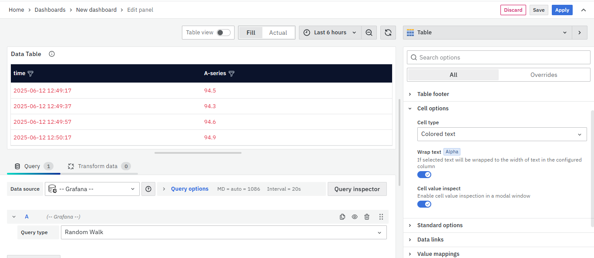Enable the Table view toggle

pyautogui.click(x=224, y=33)
